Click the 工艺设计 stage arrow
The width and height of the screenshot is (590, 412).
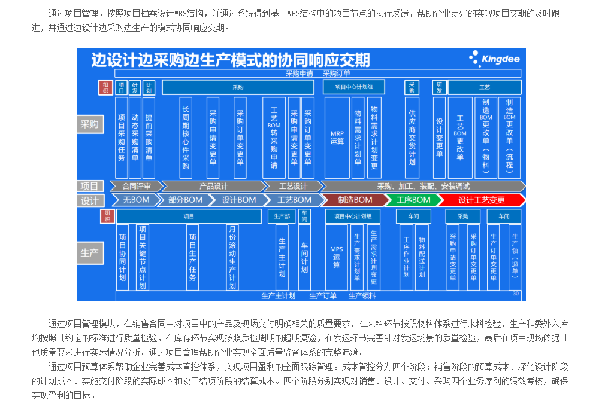coord(293,186)
